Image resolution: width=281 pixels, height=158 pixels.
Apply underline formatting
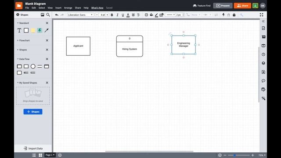(123, 15)
